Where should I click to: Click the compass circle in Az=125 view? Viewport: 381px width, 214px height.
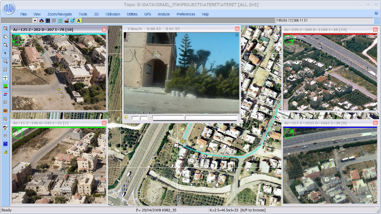[17, 40]
